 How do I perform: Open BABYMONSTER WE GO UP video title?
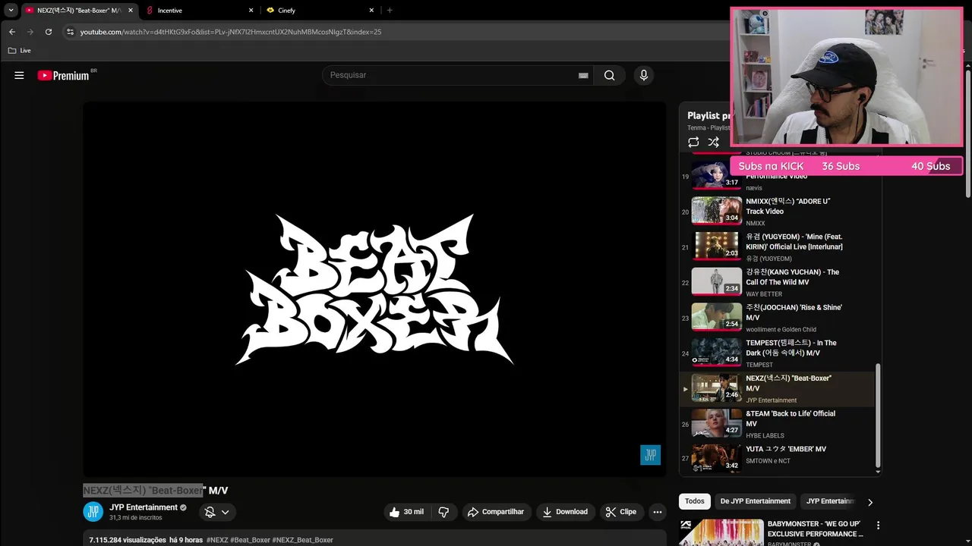pyautogui.click(x=816, y=529)
